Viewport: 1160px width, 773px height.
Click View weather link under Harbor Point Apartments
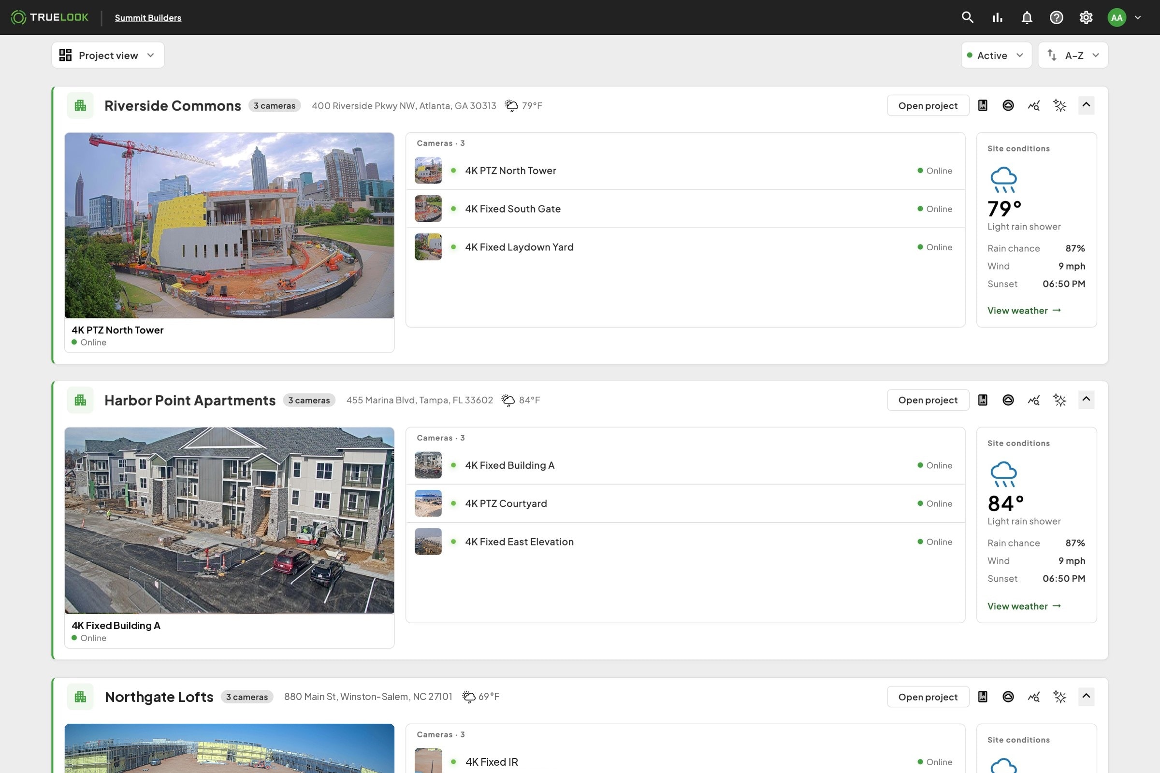pyautogui.click(x=1024, y=606)
